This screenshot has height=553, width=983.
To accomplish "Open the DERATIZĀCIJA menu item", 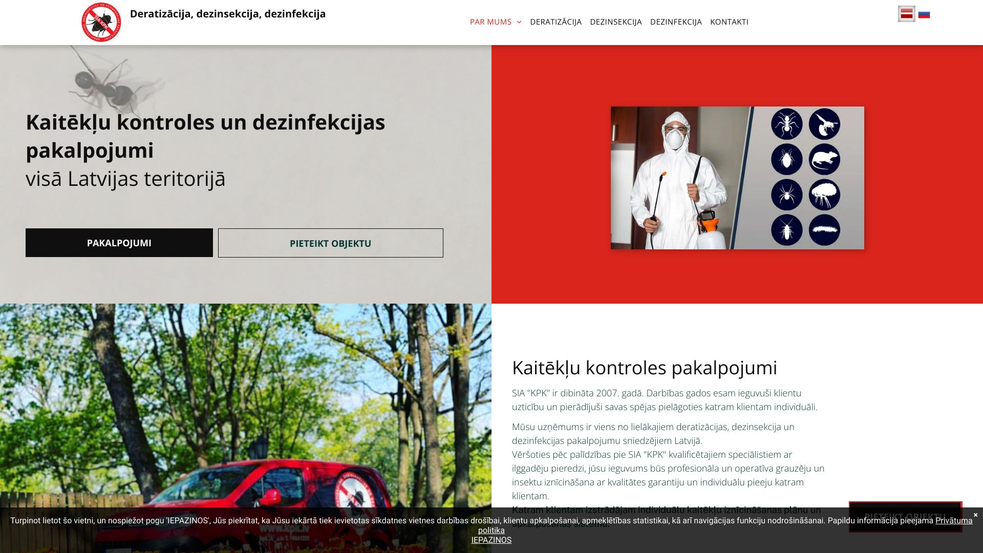I will click(x=556, y=22).
